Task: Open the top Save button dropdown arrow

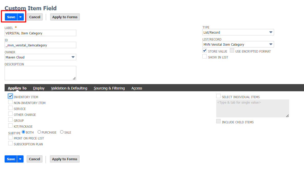Action: point(21,17)
